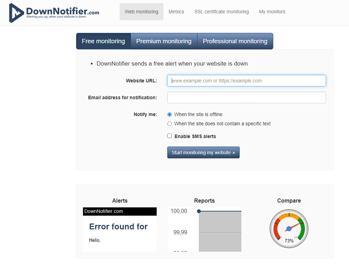Select the Free monitoring tab
The height and width of the screenshot is (264, 349).
click(103, 41)
